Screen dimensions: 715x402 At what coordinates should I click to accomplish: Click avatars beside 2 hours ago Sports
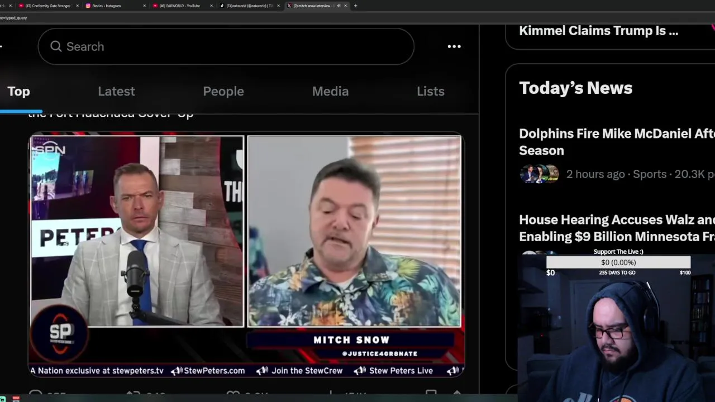[x=539, y=174]
